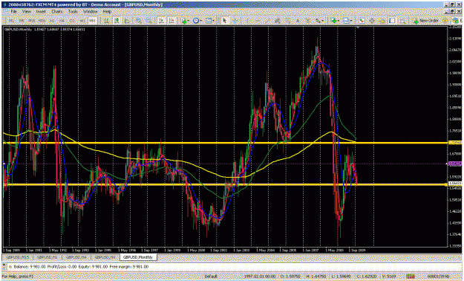Screen dimensions: 464x281
Task: Click the connection status bars icon
Action: pos(410,277)
